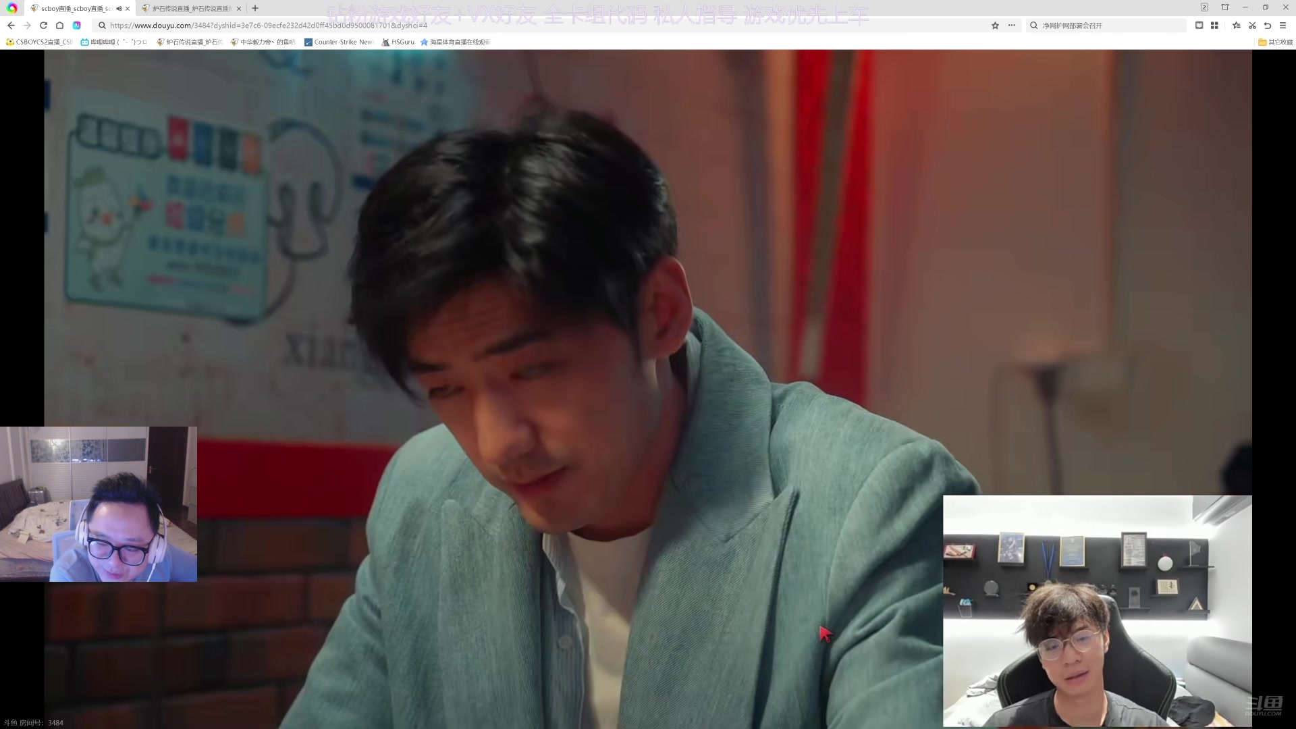
Task: Open the CSBOYCS2直播 bookmark
Action: pos(39,42)
